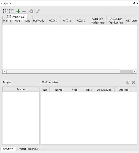Click the Accuracy Horizon(m) column header
This screenshot has width=139, height=153.
tap(97, 21)
